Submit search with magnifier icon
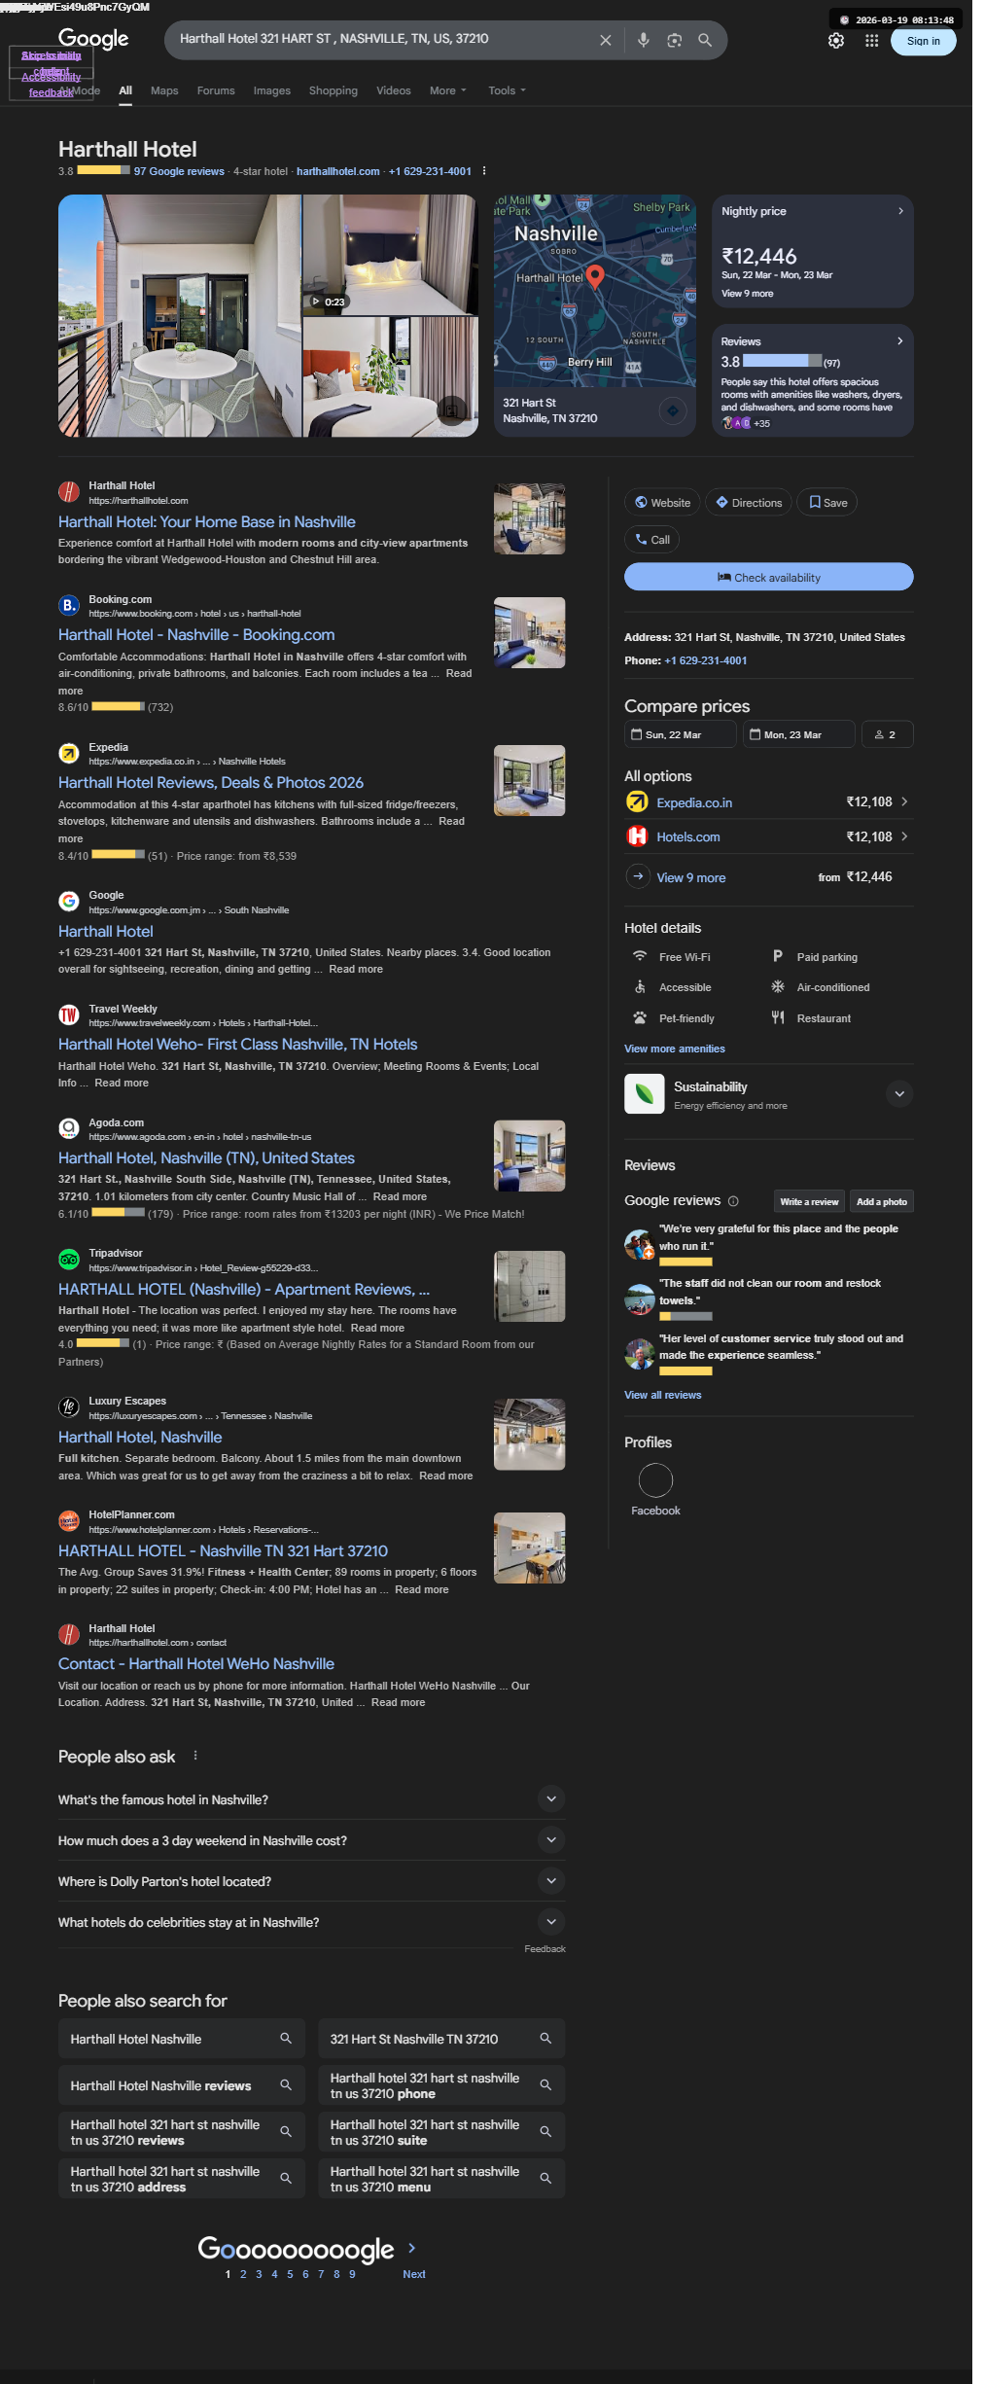The width and height of the screenshot is (984, 2384). tap(705, 40)
